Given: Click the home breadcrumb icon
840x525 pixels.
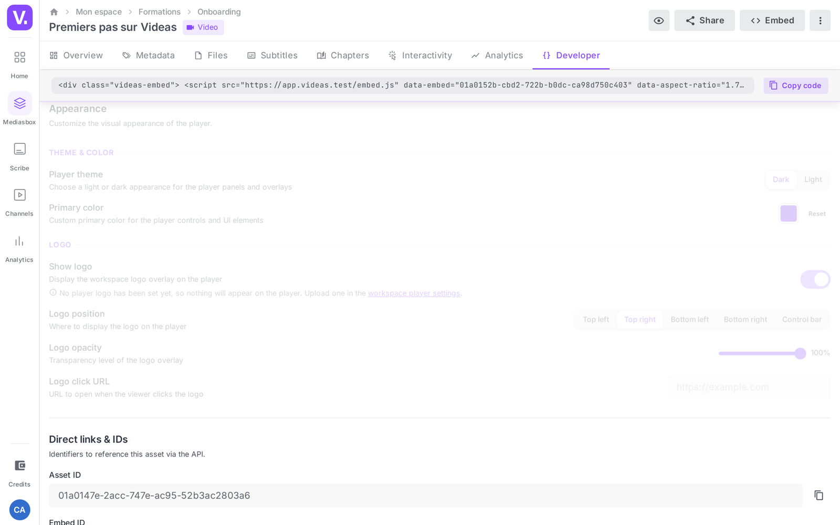Looking at the screenshot, I should click(54, 12).
